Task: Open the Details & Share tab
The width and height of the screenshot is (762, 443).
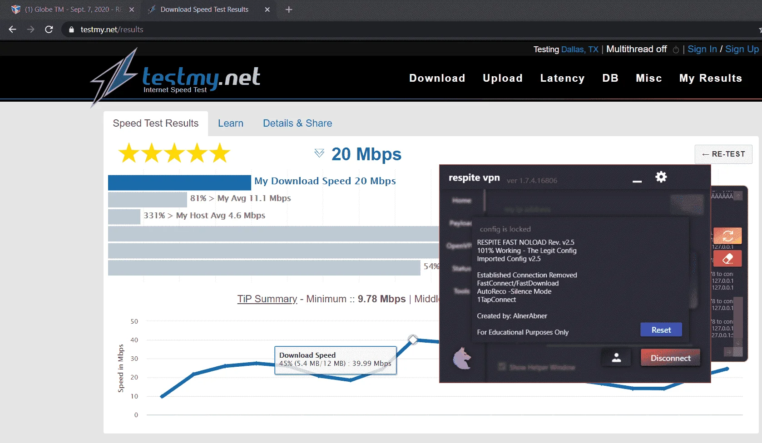Action: pos(297,123)
